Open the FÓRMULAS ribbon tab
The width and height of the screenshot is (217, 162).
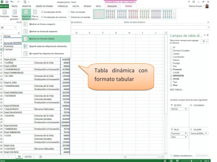[x=63, y=6]
